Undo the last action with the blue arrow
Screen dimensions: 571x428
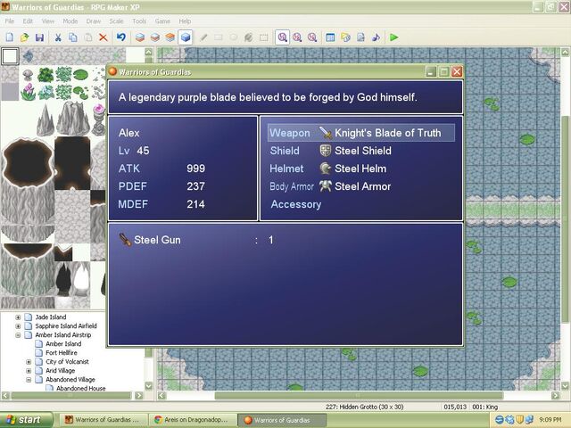[121, 37]
